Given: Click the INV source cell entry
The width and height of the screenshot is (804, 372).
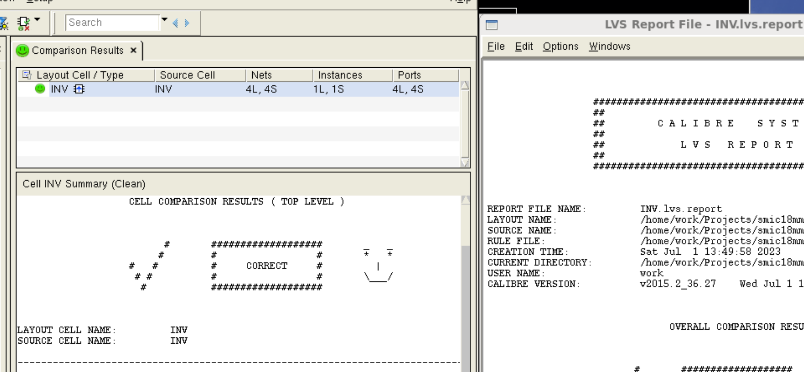Looking at the screenshot, I should pos(163,89).
